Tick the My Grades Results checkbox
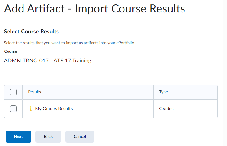This screenshot has height=146, width=227. pos(13,109)
